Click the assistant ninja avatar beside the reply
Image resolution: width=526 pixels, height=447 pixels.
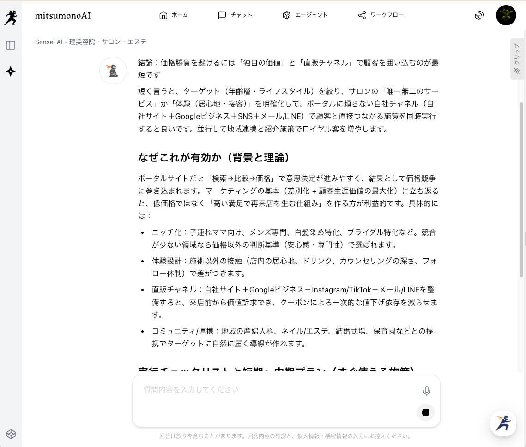tap(113, 71)
